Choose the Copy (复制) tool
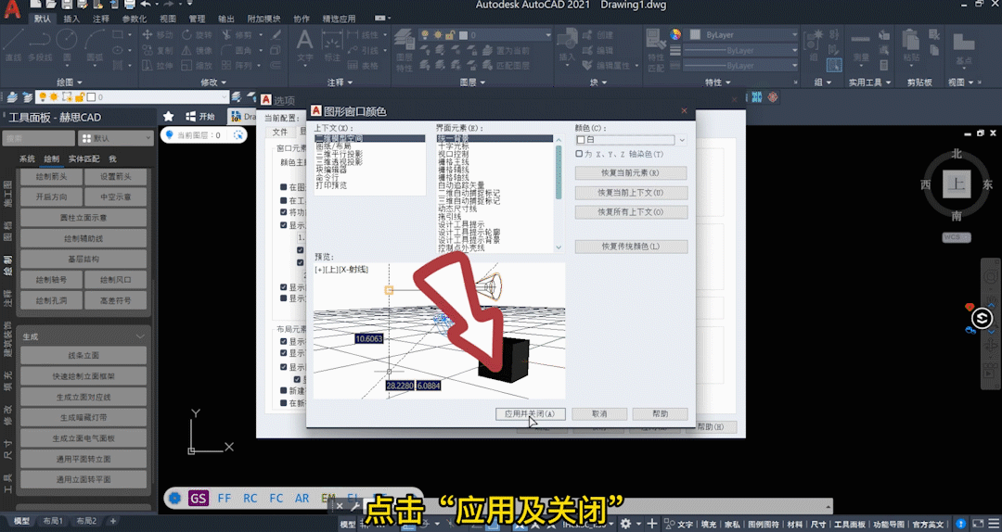1002x532 pixels. [x=158, y=50]
